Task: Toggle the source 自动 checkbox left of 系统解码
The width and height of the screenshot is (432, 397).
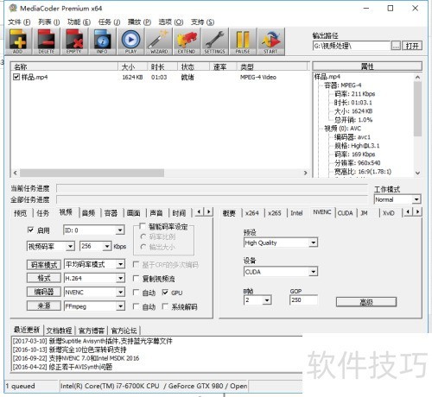Action: click(136, 306)
